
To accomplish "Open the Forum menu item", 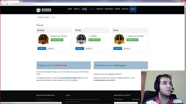I will (117, 9).
